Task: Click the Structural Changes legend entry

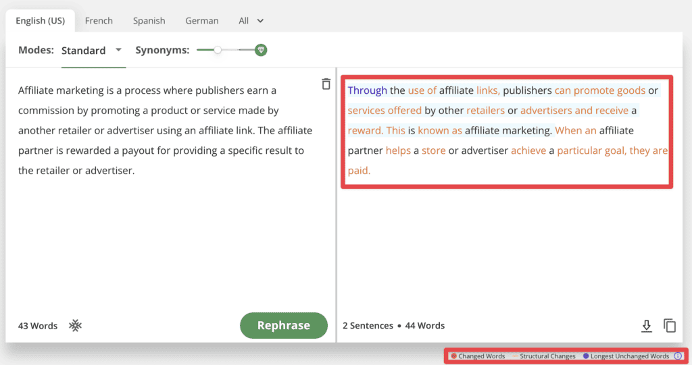Action: (544, 356)
